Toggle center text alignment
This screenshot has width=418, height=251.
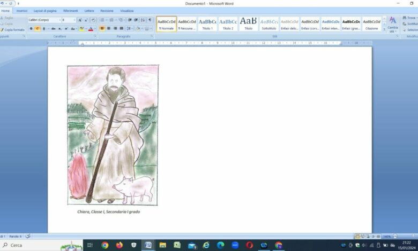coord(108,28)
